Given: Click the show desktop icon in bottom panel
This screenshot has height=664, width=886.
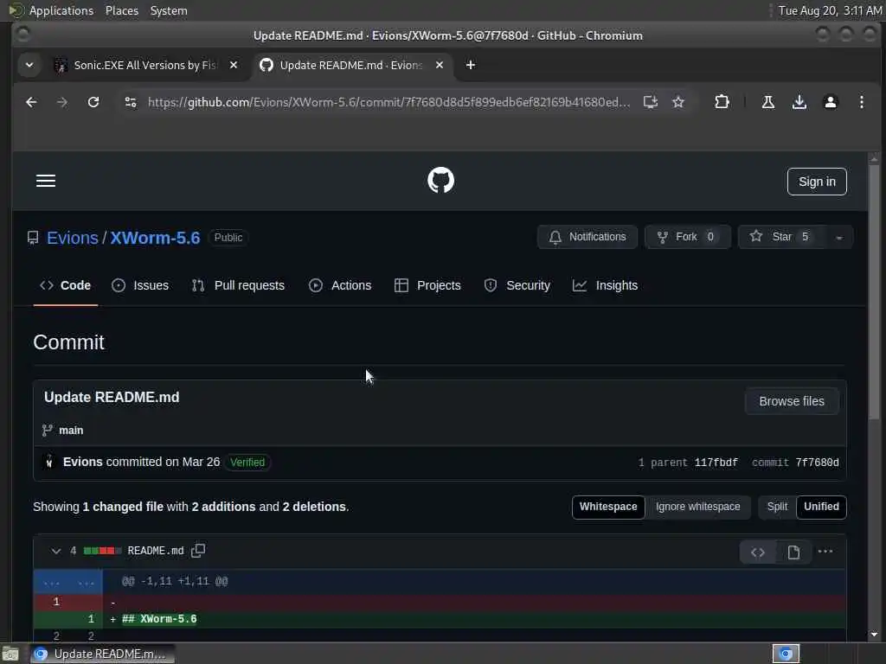Looking at the screenshot, I should (10, 654).
